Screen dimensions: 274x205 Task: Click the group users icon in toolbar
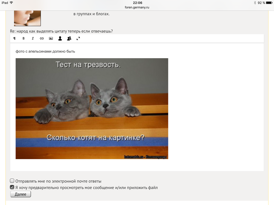click(x=69, y=38)
